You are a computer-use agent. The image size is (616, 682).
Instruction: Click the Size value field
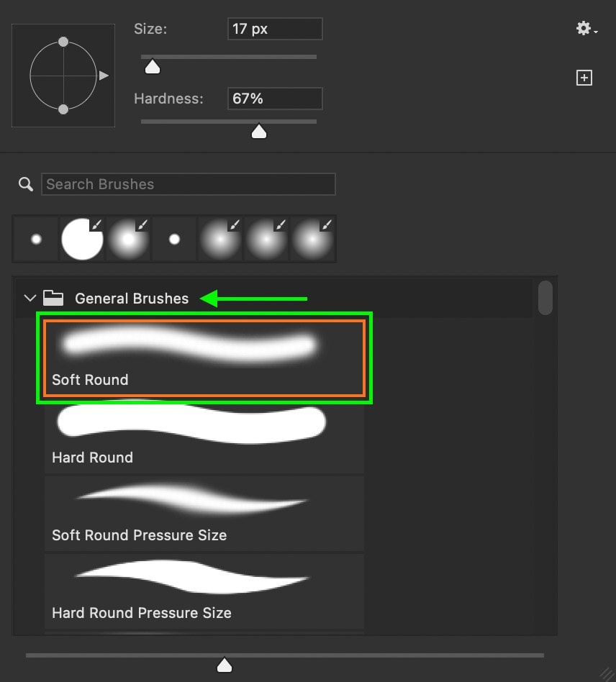click(x=275, y=29)
